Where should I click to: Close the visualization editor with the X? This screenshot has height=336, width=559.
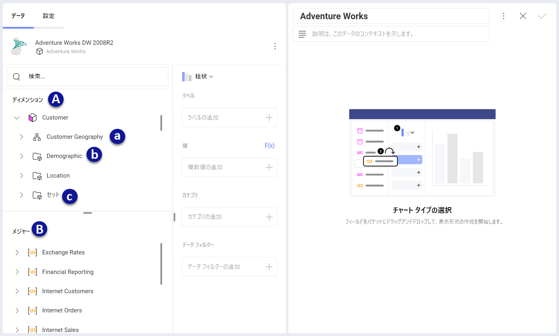(x=523, y=16)
